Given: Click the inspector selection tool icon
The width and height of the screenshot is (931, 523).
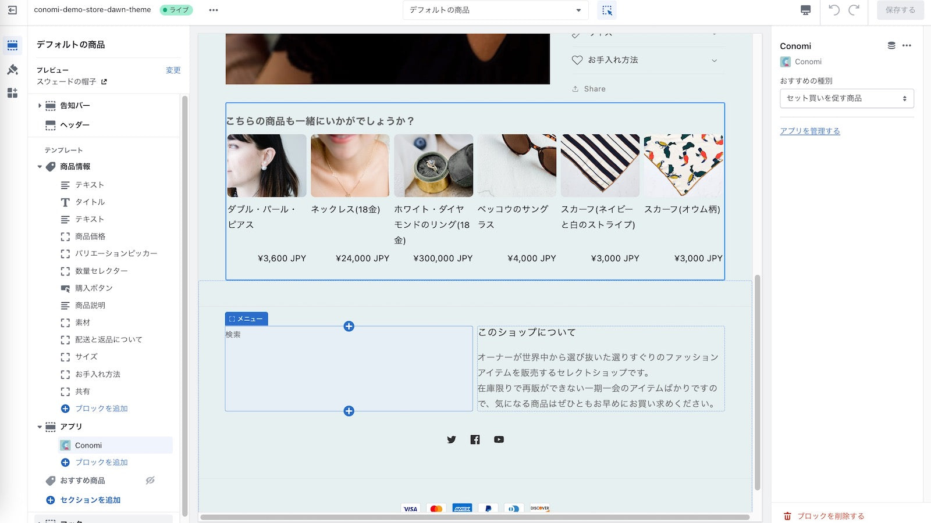Looking at the screenshot, I should tap(607, 10).
